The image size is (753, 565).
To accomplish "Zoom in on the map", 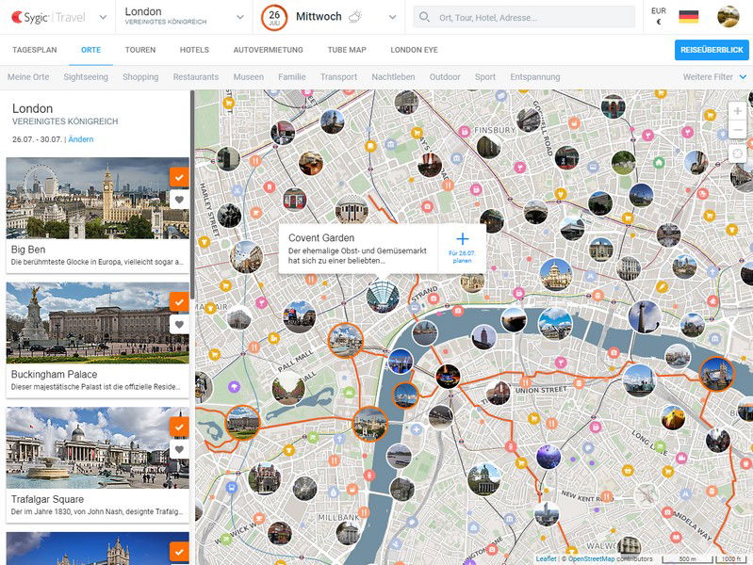I will 737,111.
